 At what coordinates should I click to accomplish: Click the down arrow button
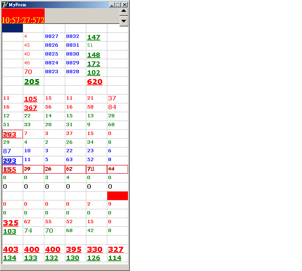[124, 21]
